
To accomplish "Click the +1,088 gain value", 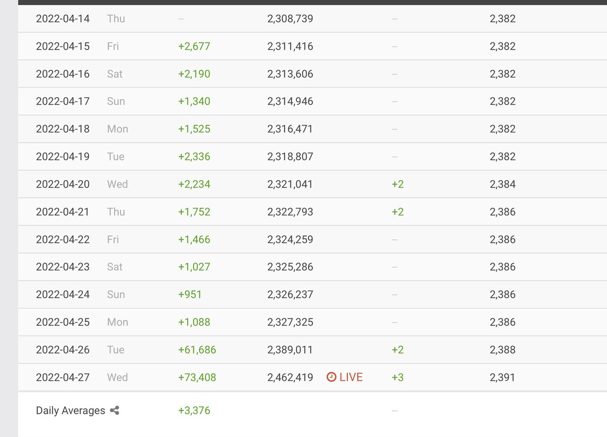I will [x=194, y=322].
